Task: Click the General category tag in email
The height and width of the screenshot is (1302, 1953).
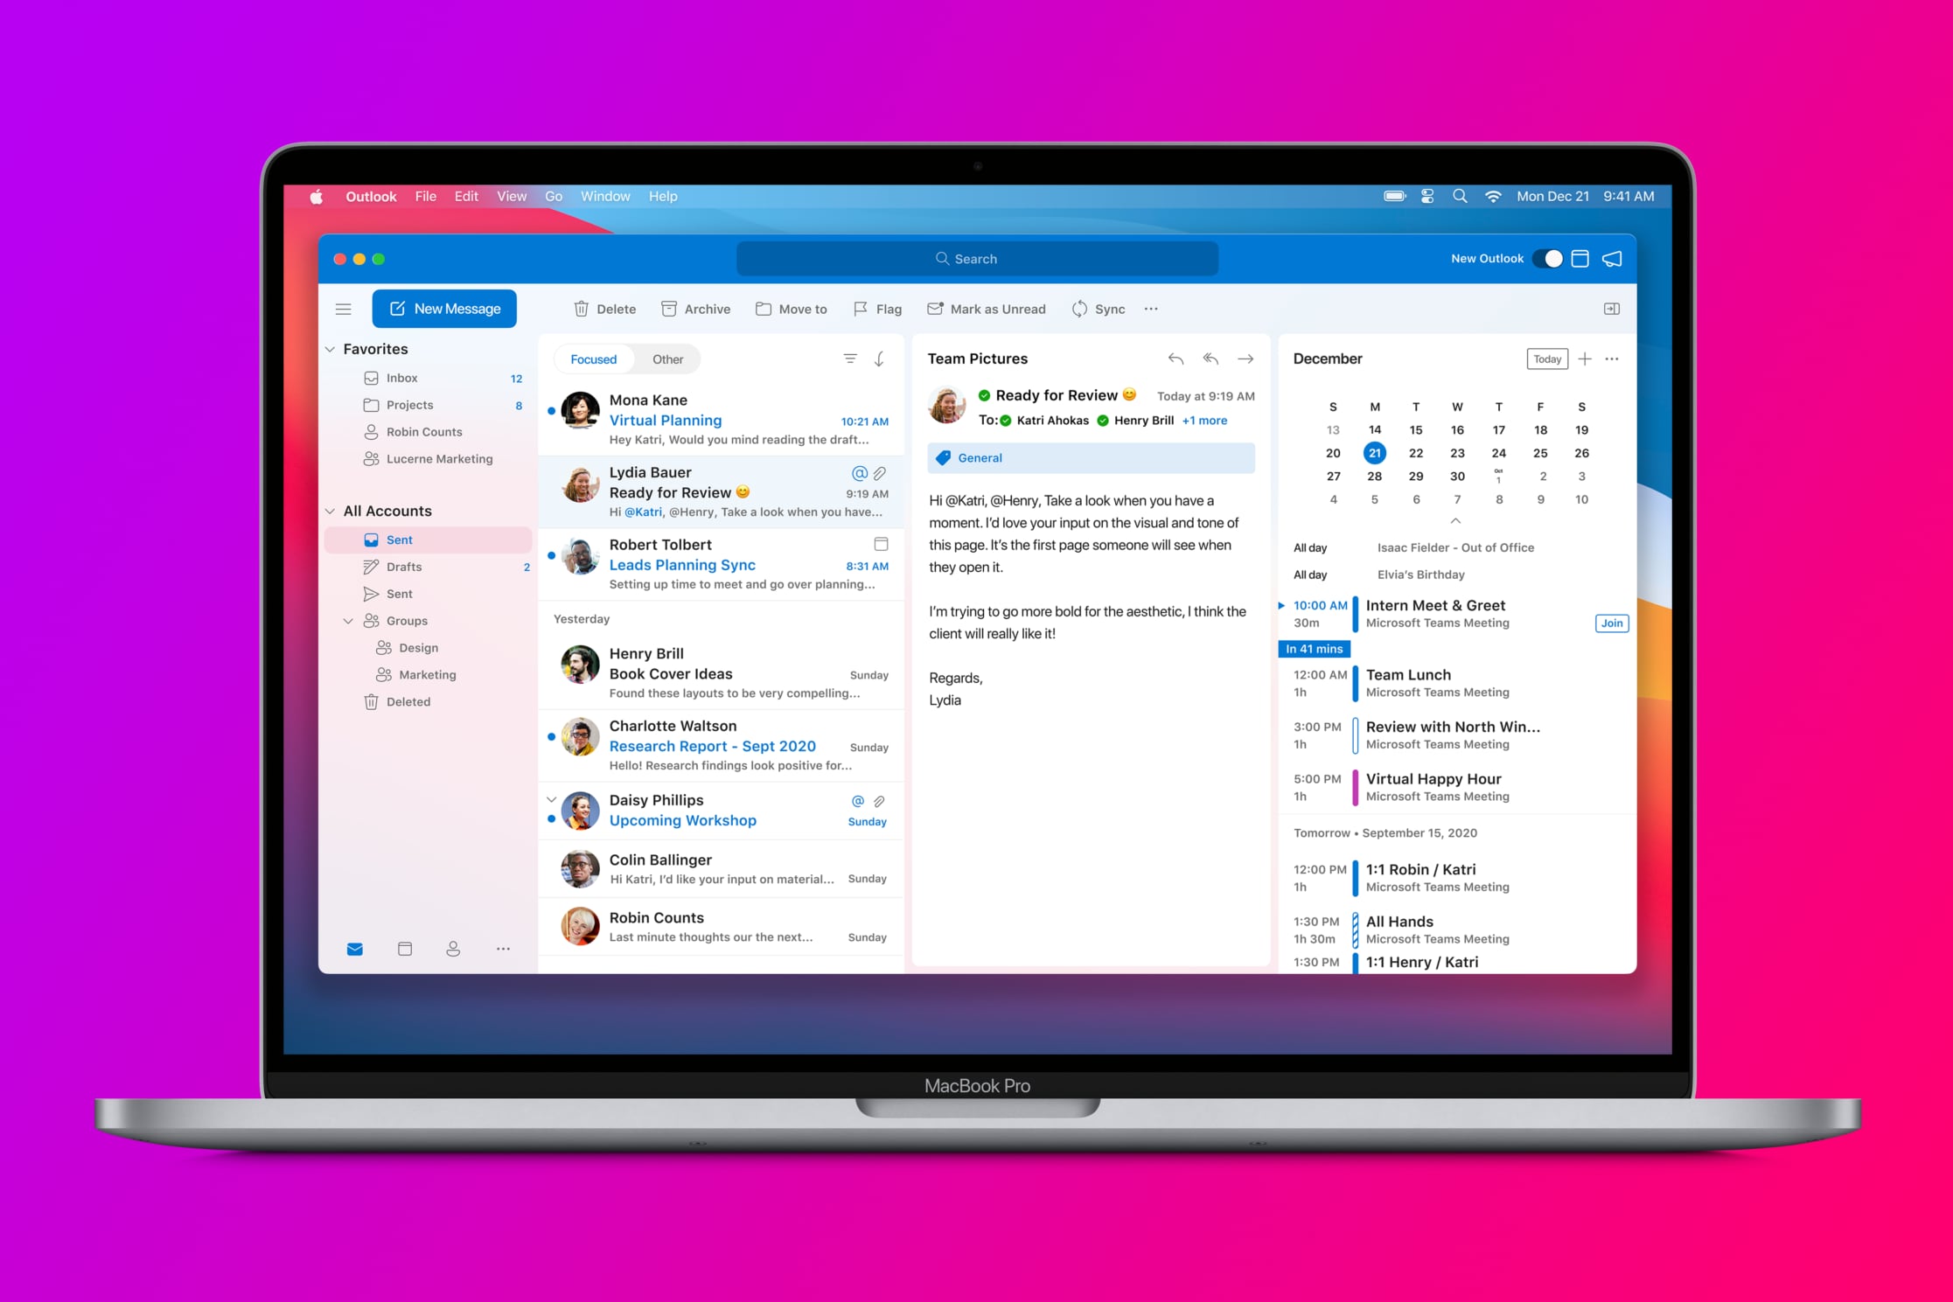Action: tap(976, 459)
